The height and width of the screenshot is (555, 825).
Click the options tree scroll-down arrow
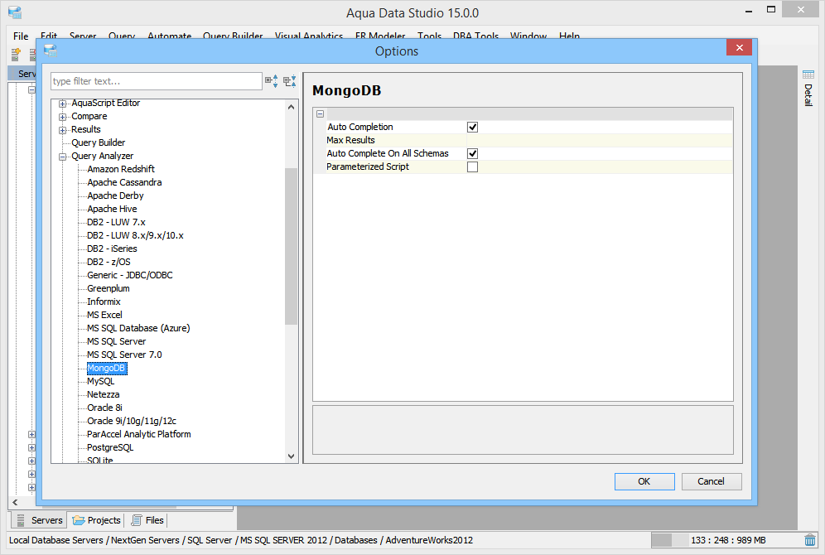(291, 456)
